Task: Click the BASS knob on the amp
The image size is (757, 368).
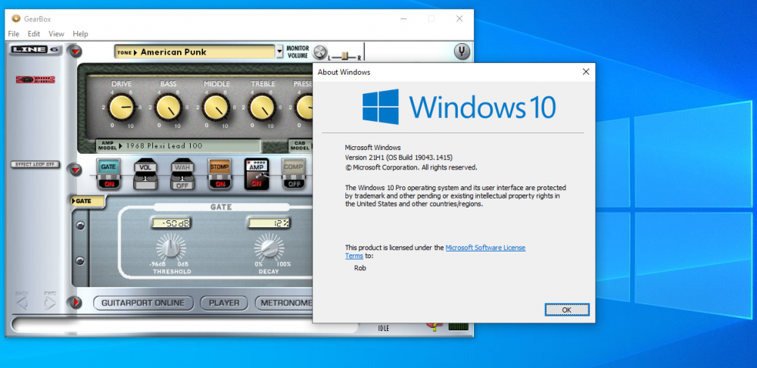Action: click(168, 108)
